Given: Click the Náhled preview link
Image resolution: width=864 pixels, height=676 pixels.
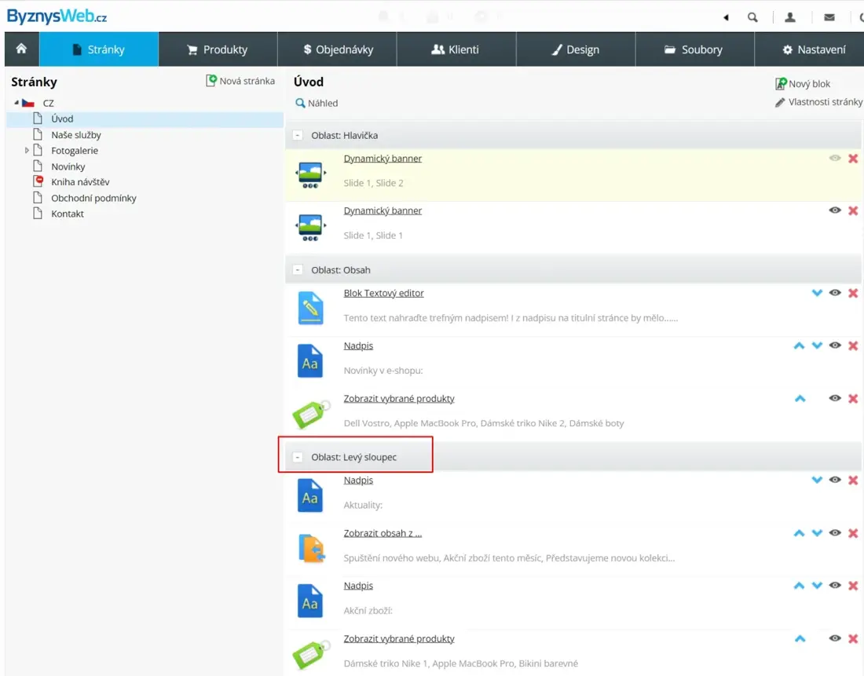Looking at the screenshot, I should 317,103.
